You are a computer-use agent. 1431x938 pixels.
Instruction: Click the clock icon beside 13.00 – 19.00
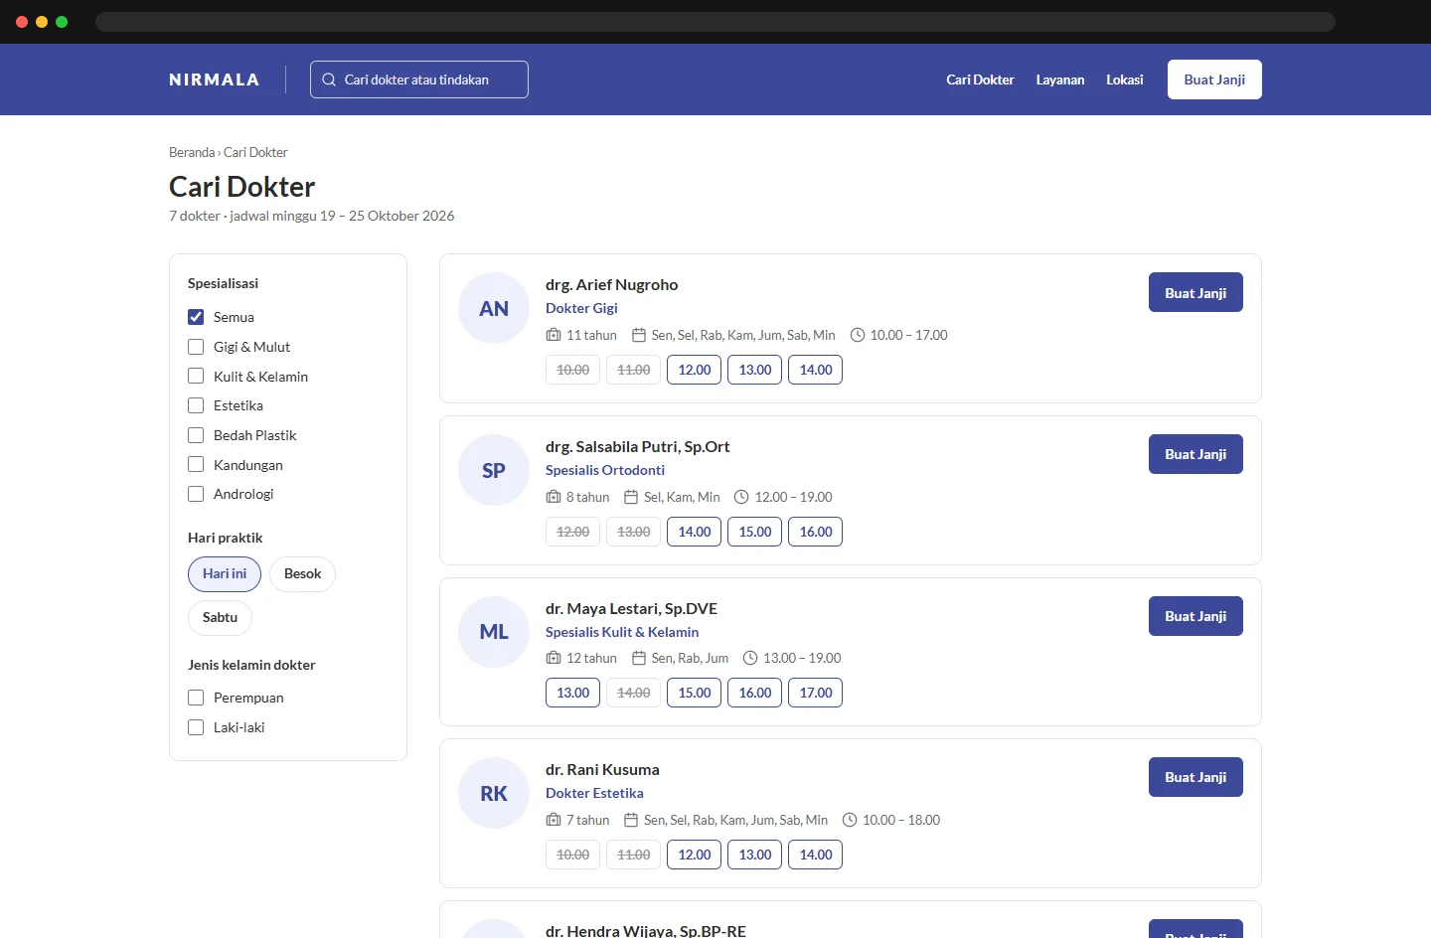tap(750, 658)
